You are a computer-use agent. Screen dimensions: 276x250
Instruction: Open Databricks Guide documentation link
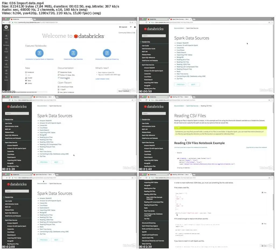65,72
